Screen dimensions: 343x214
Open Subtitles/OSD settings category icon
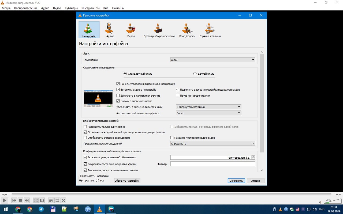[x=159, y=30]
